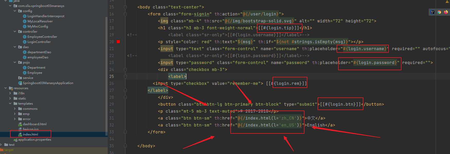Viewport: 450px width, 154px height.
Task: Fold the label tag at line 25
Action: click(x=125, y=77)
